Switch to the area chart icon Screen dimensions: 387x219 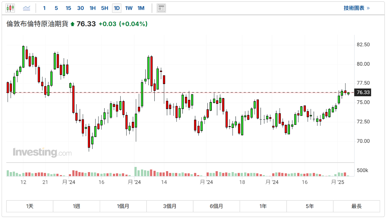coord(27,8)
